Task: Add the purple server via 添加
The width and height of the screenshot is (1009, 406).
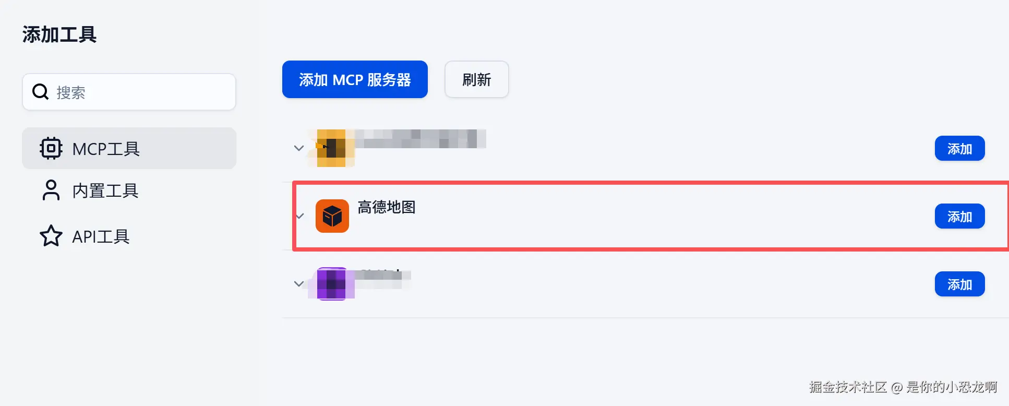Action: (959, 284)
